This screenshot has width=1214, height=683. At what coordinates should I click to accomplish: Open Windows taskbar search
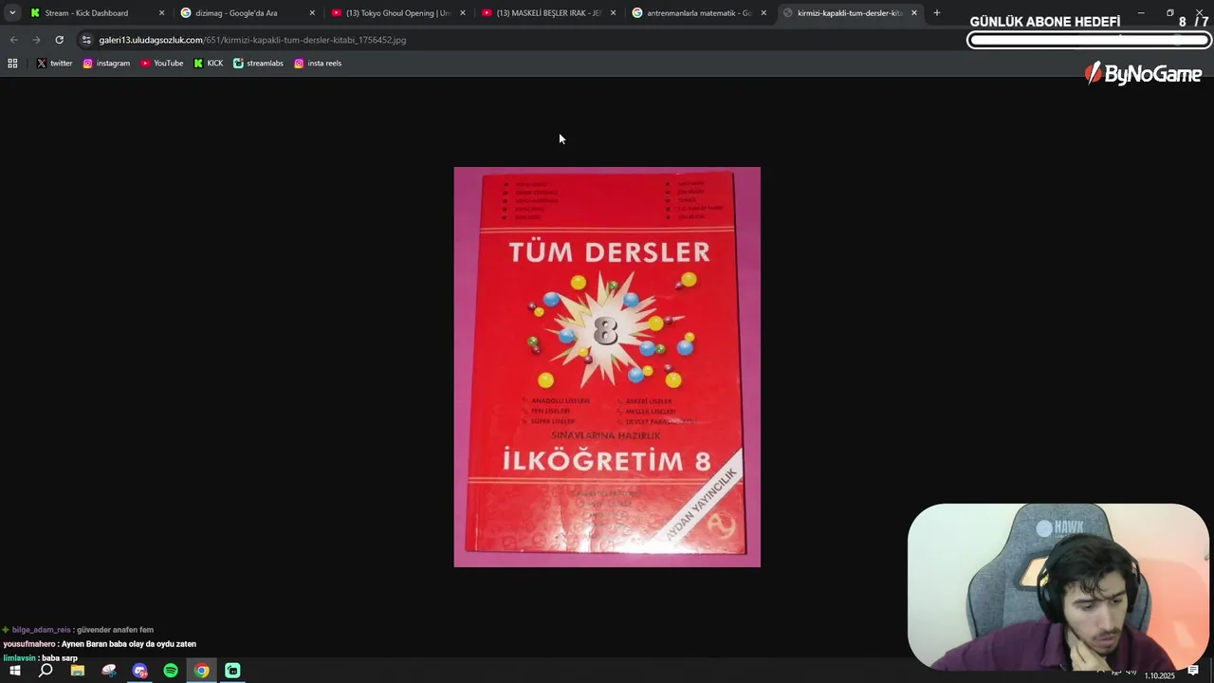(x=46, y=671)
